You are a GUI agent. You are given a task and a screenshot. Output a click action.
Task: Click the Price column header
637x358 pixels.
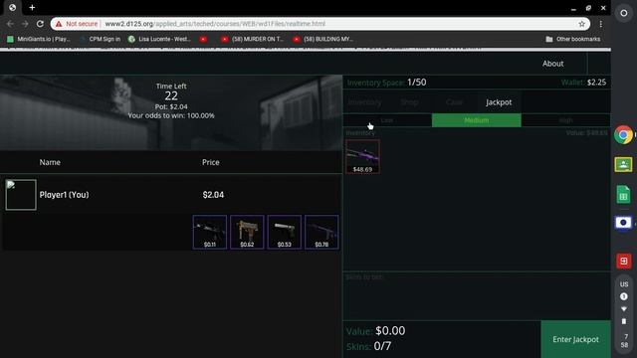point(211,162)
